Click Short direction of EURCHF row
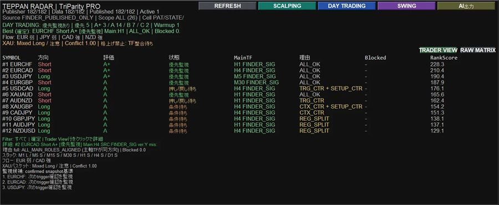499x205 pixels. point(44,64)
